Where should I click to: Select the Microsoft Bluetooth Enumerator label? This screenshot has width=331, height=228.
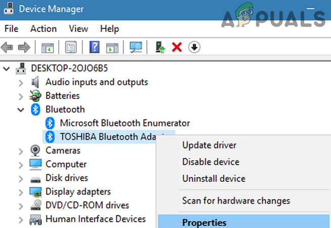125,123
